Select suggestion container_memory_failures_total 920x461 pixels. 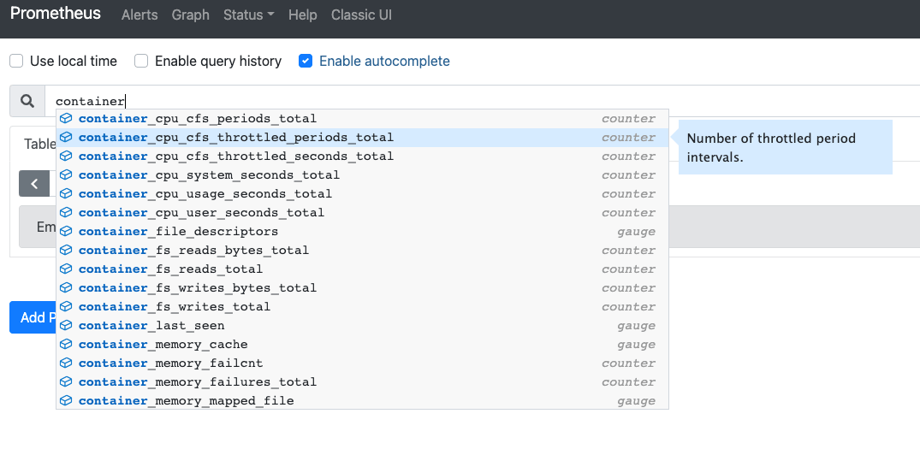click(362, 381)
